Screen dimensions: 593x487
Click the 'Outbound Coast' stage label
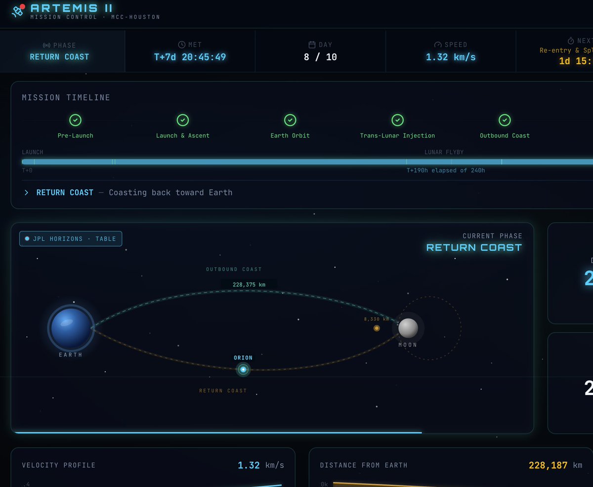(505, 135)
